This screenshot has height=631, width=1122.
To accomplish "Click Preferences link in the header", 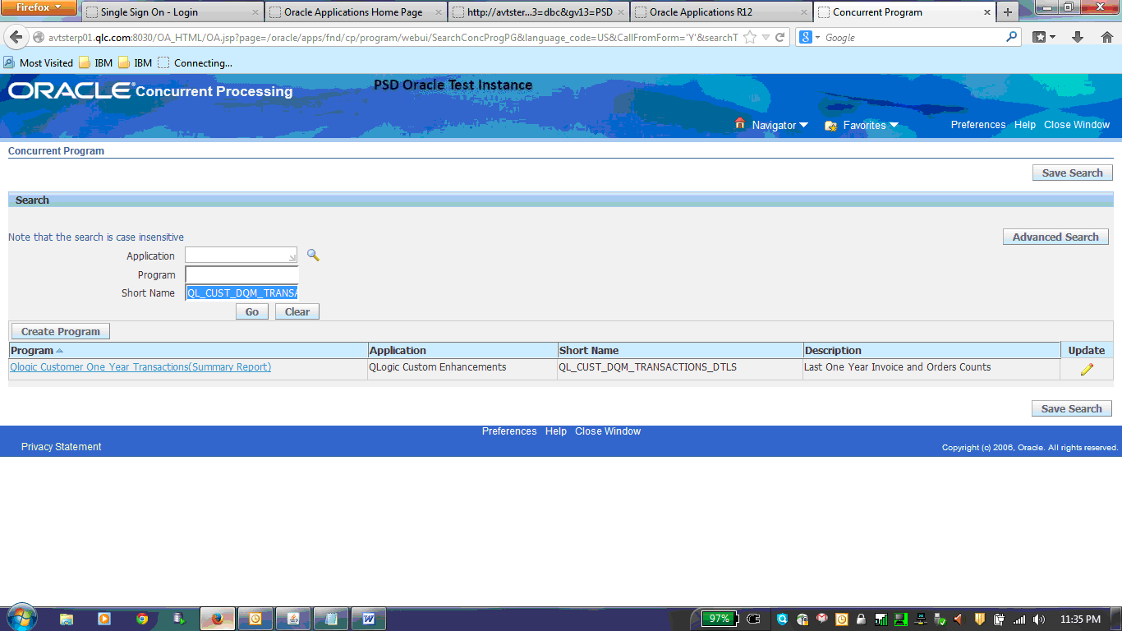I will pyautogui.click(x=978, y=125).
